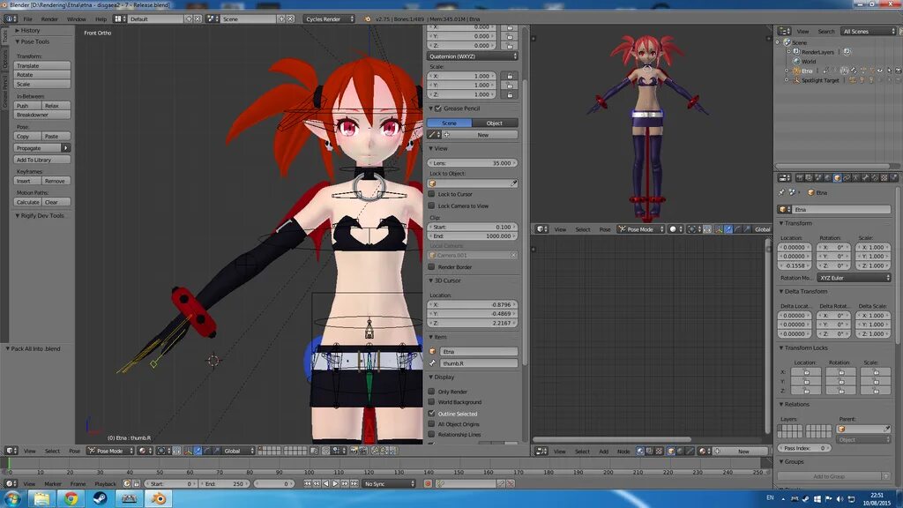The width and height of the screenshot is (903, 508).
Task: Enable Only Render display checkbox
Action: pos(431,391)
